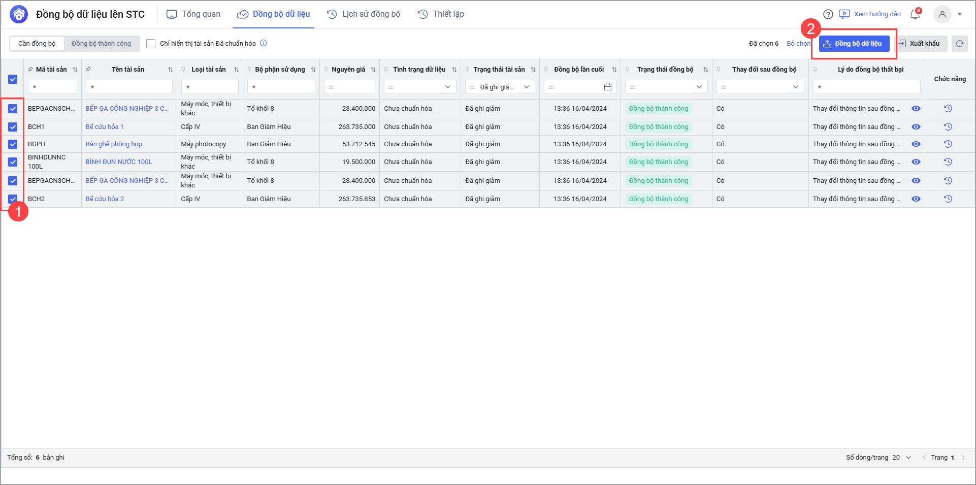Sort by Nguyên giá column
The height and width of the screenshot is (485, 976).
point(373,70)
